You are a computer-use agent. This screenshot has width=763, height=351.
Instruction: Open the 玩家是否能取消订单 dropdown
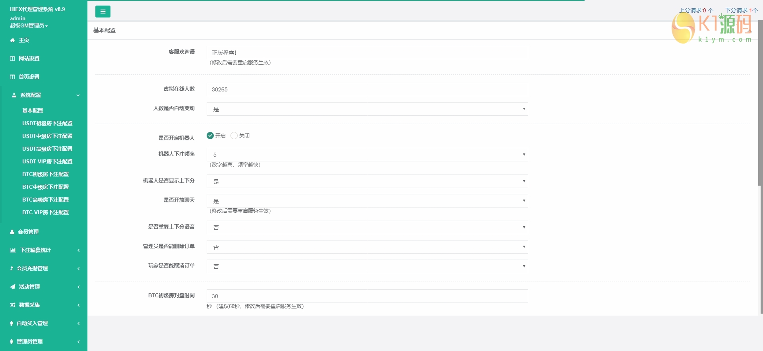point(367,266)
